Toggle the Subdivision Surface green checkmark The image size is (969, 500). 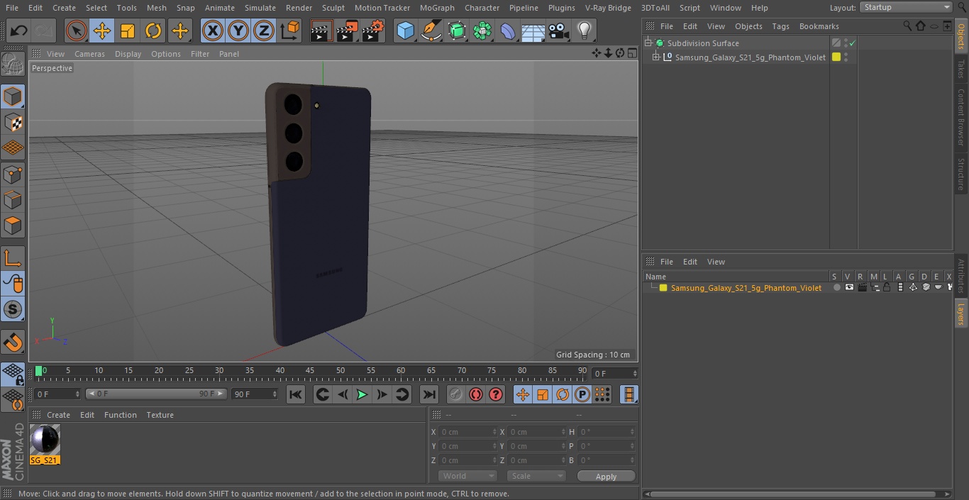click(x=852, y=43)
